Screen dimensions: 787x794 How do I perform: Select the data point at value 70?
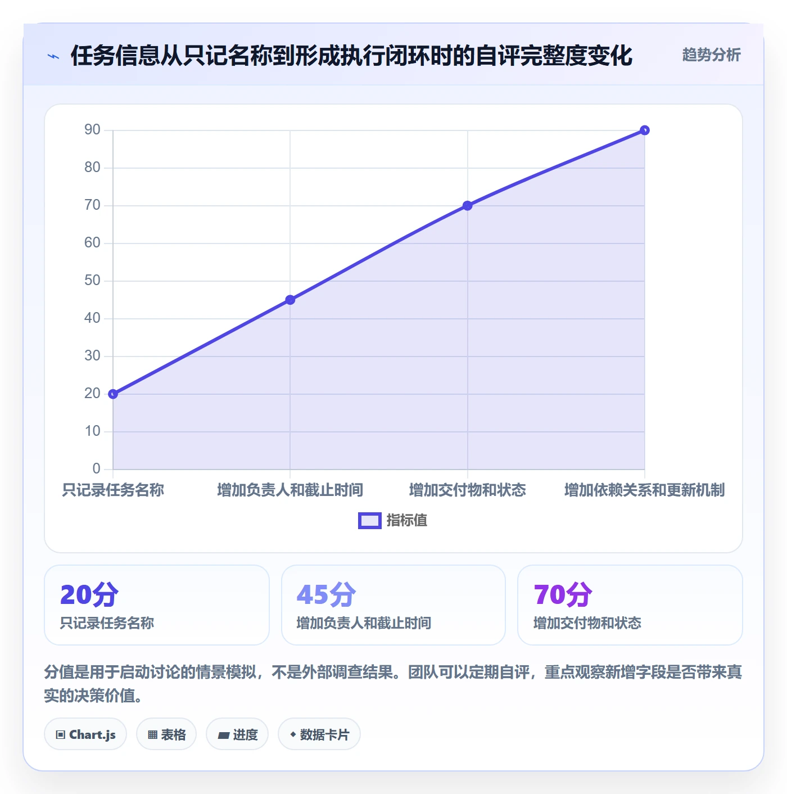pos(468,206)
